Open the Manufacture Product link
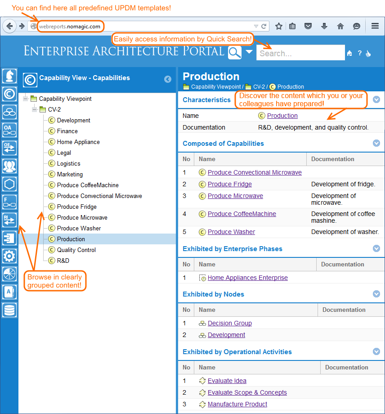 coord(237,404)
